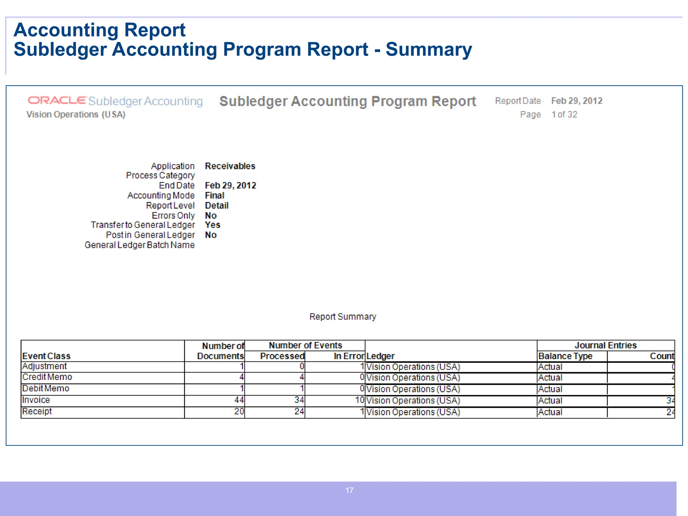This screenshot has height=516, width=688.
Task: Click the 'No' value beside Errors Only
Action: (x=211, y=215)
